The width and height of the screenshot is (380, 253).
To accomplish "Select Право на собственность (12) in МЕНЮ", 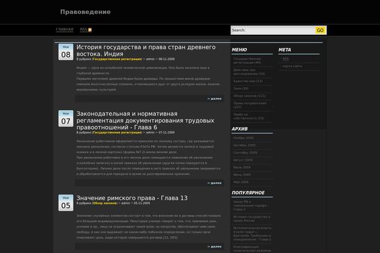I will pyautogui.click(x=248, y=116).
